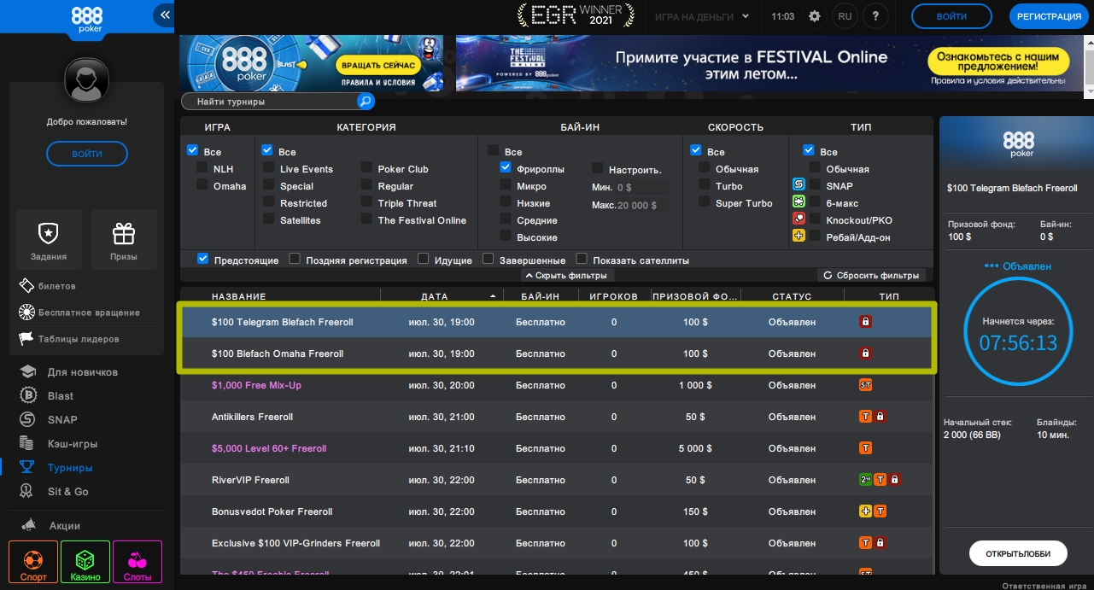The image size is (1094, 590).
Task: Open the Задания star badge tile
Action: coord(49,239)
